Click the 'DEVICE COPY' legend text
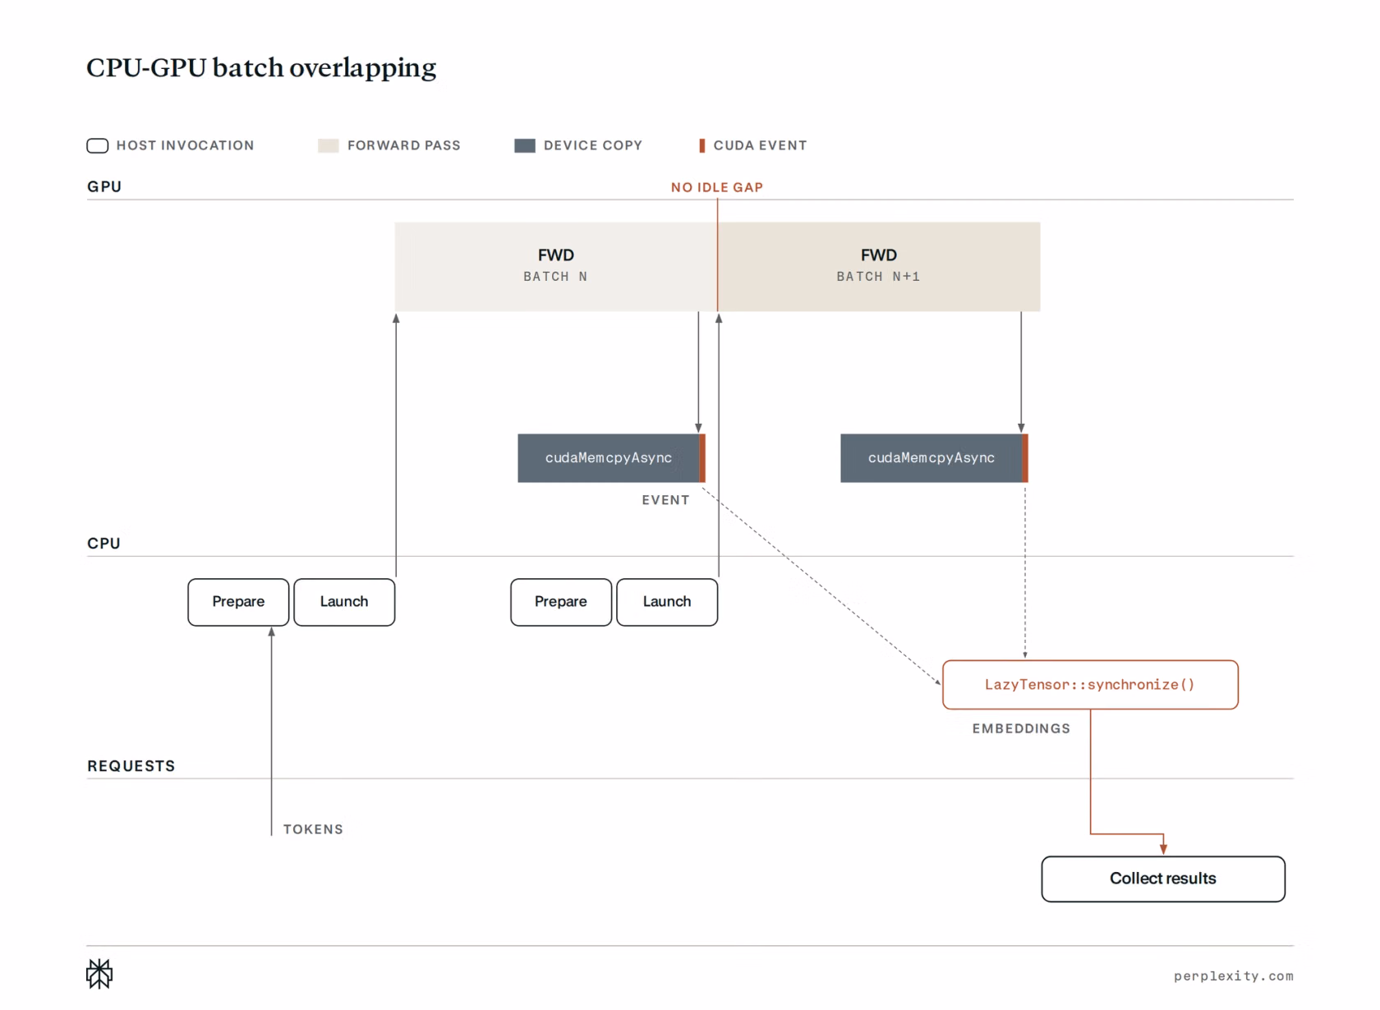This screenshot has height=1010, width=1380. [592, 145]
